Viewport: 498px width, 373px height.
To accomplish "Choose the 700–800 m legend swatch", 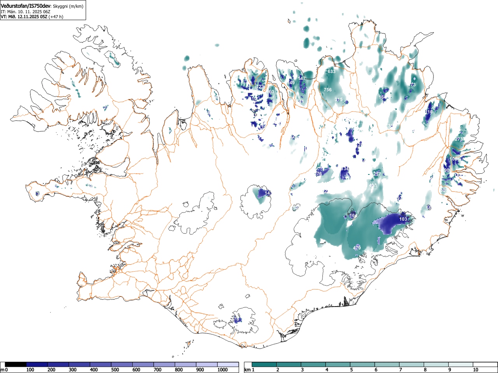I will 164,364.
